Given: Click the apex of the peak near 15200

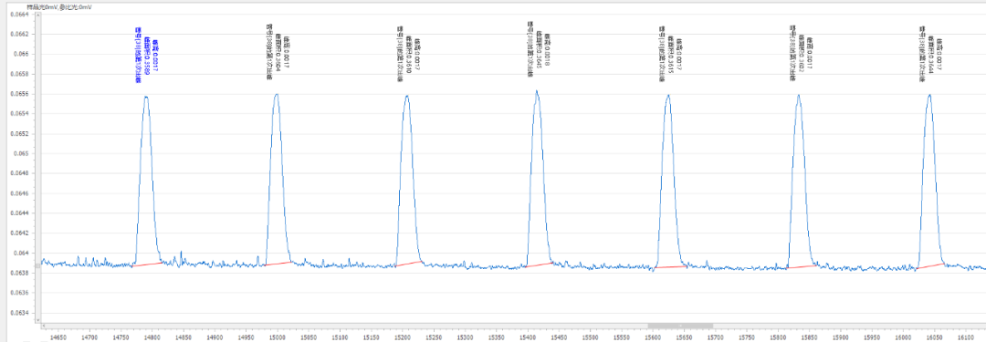Looking at the screenshot, I should pyautogui.click(x=407, y=96).
